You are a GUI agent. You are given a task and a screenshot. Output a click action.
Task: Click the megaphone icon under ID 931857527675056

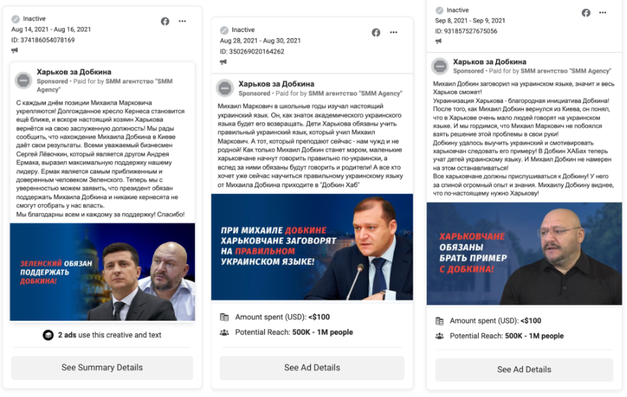click(x=439, y=42)
